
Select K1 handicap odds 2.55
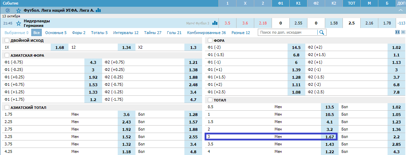click(x=298, y=23)
